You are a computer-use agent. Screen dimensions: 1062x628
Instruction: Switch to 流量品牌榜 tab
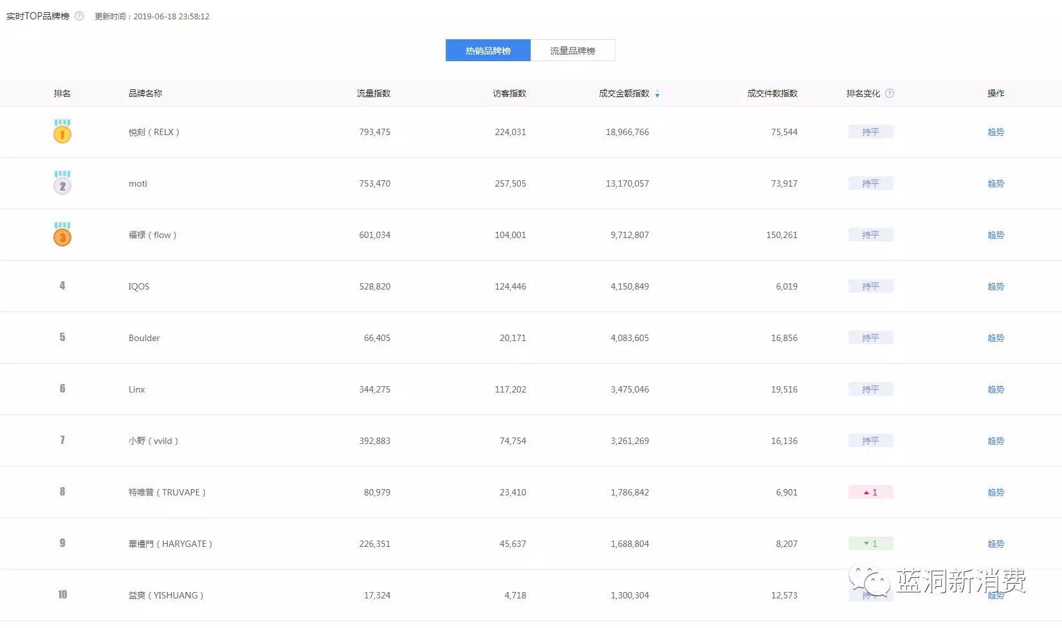(x=572, y=50)
